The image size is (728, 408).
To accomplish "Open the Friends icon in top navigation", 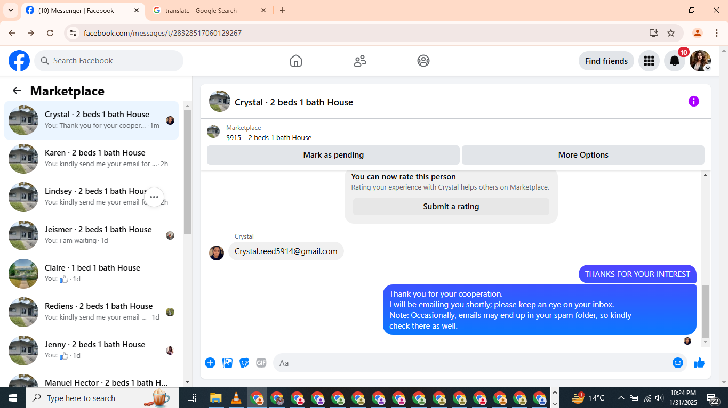I will coord(360,61).
